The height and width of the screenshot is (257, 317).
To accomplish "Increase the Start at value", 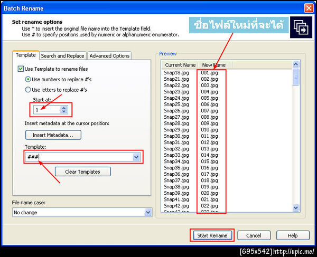I will [64, 108].
